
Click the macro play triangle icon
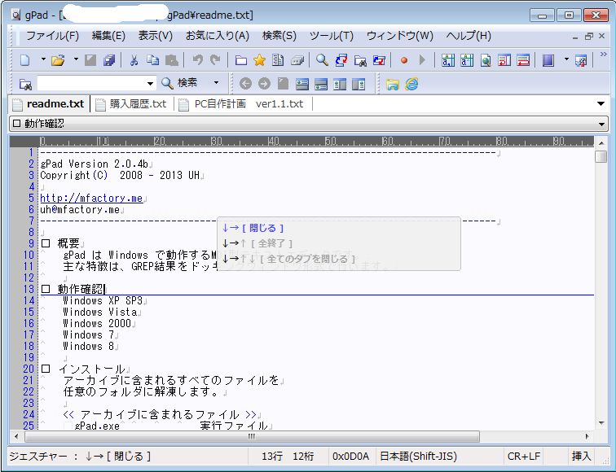pyautogui.click(x=422, y=60)
